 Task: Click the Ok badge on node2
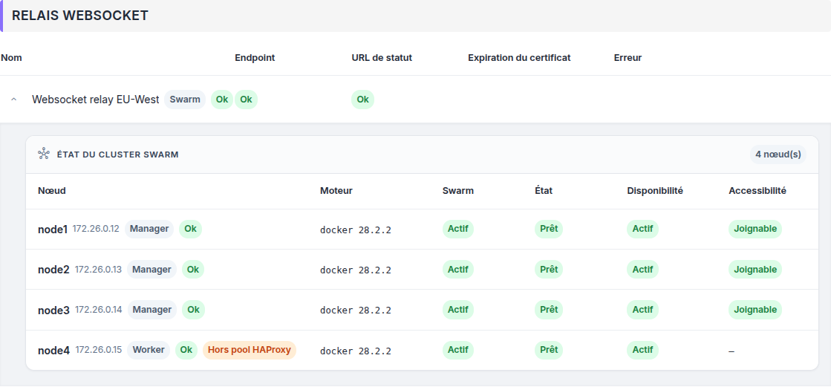click(193, 270)
